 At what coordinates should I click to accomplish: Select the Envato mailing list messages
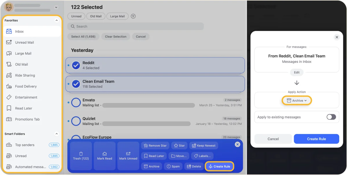point(76,102)
